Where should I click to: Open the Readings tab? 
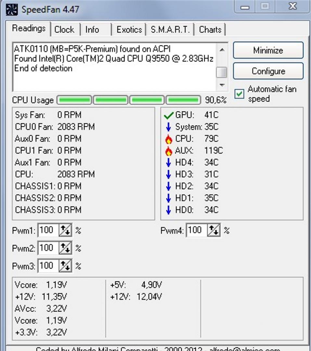[29, 29]
